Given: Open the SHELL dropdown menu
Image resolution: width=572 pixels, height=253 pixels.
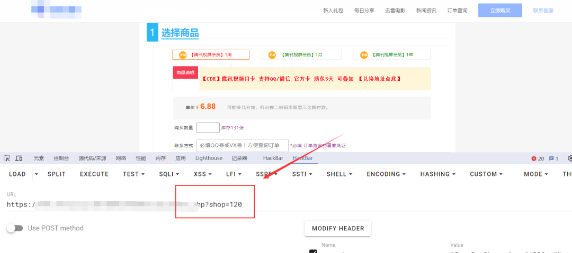Looking at the screenshot, I should tap(339, 174).
